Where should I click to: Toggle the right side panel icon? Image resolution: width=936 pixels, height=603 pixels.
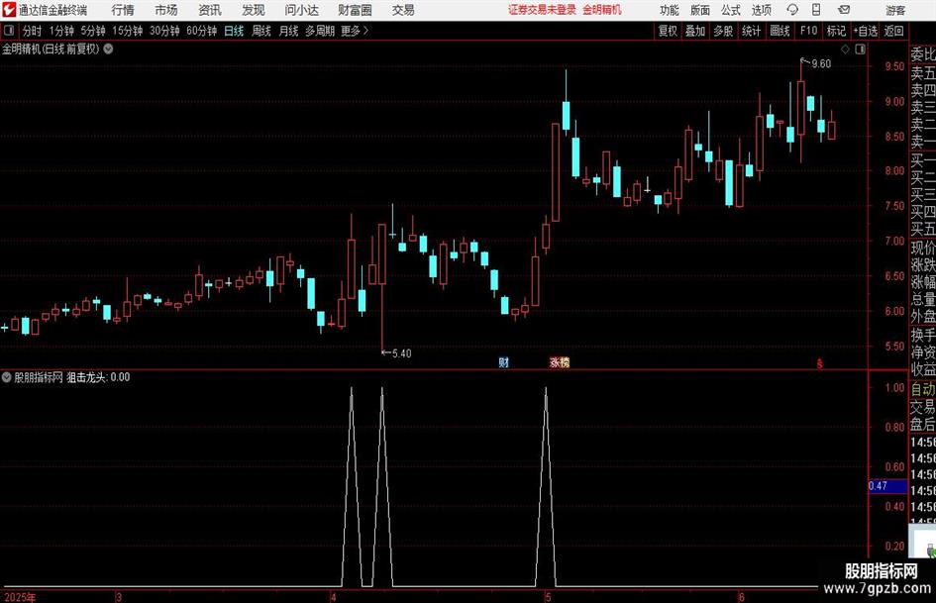[860, 49]
